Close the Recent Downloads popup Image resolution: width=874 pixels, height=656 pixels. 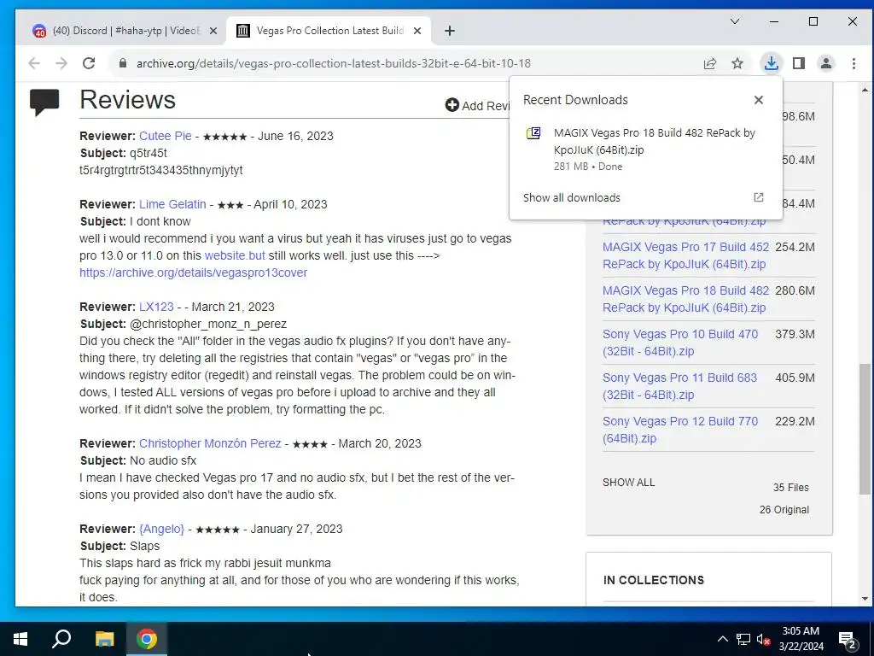click(758, 100)
